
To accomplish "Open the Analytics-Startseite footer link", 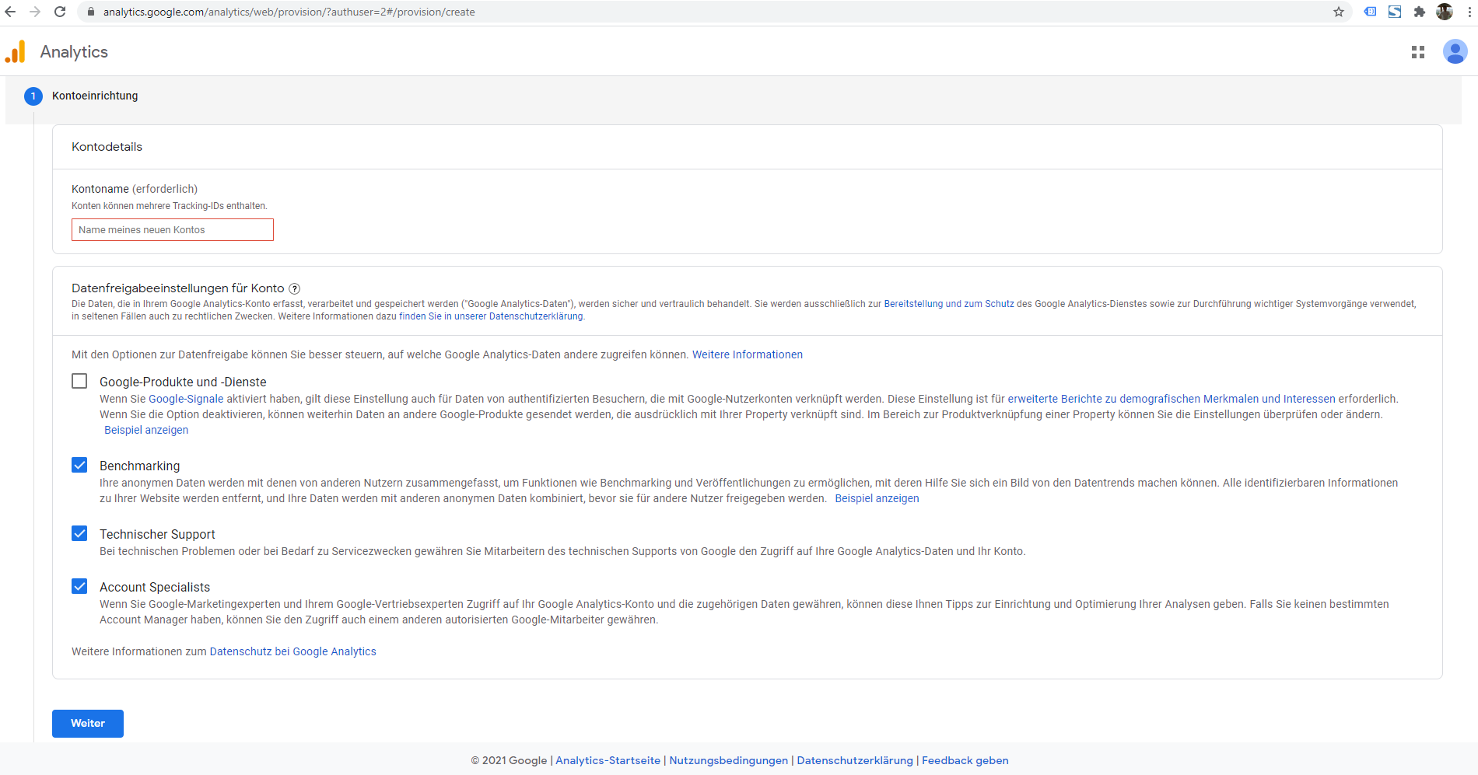I will point(608,760).
